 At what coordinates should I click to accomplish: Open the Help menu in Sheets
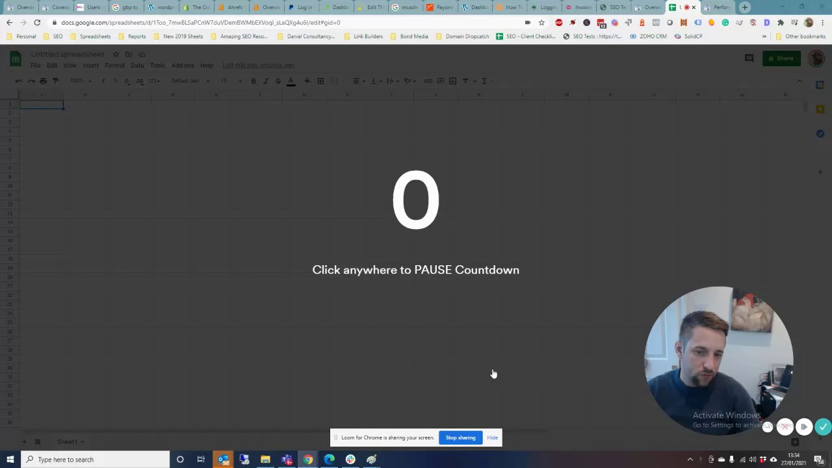[207, 66]
